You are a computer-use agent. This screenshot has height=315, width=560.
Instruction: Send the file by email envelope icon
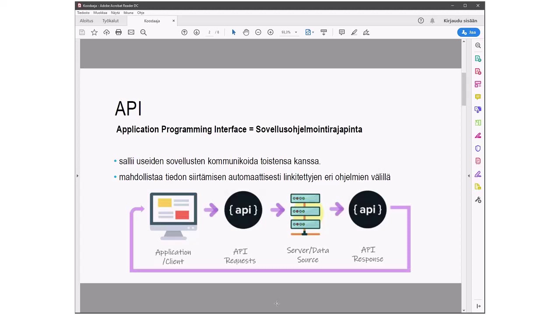click(131, 32)
